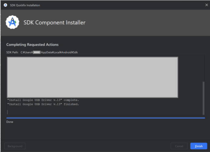This screenshot has width=210, height=152.
Task: Click the SDK Quickfix Installation window title
Action: pos(25,5)
